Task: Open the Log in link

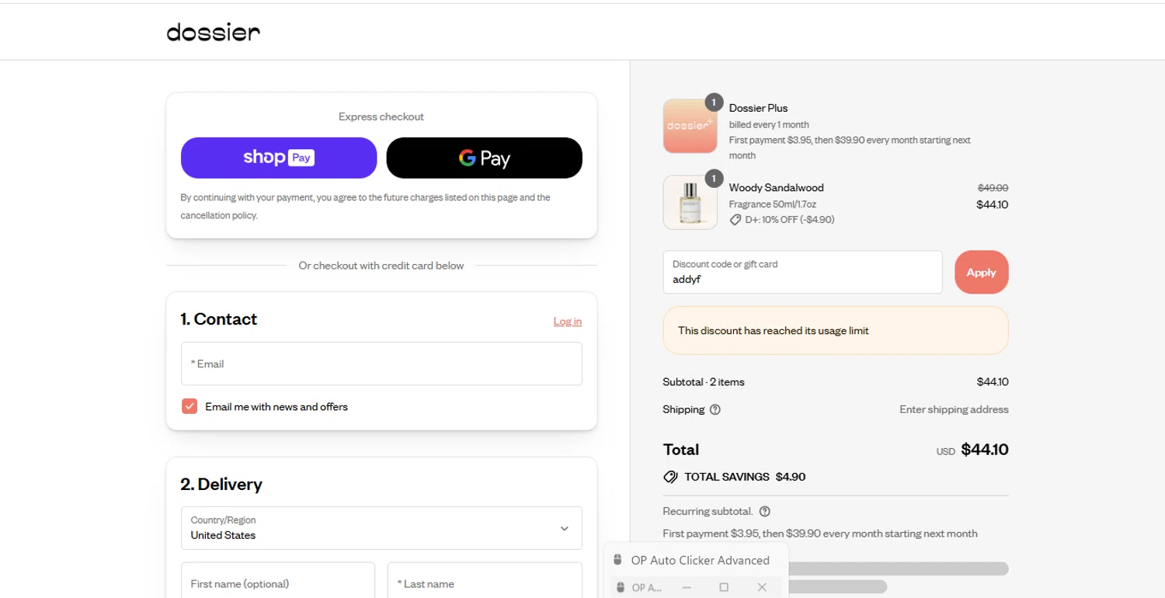Action: [568, 321]
